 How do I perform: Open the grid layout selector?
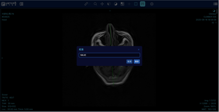(122, 4)
